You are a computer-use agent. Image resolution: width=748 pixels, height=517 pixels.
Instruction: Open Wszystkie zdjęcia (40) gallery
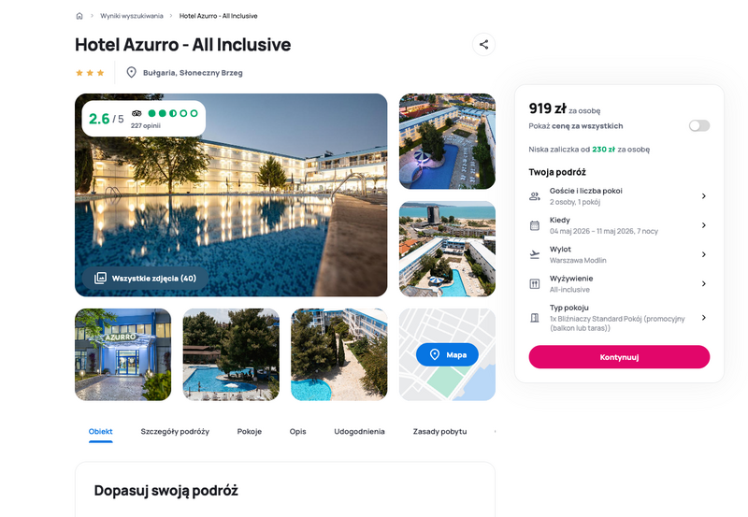[x=146, y=278]
